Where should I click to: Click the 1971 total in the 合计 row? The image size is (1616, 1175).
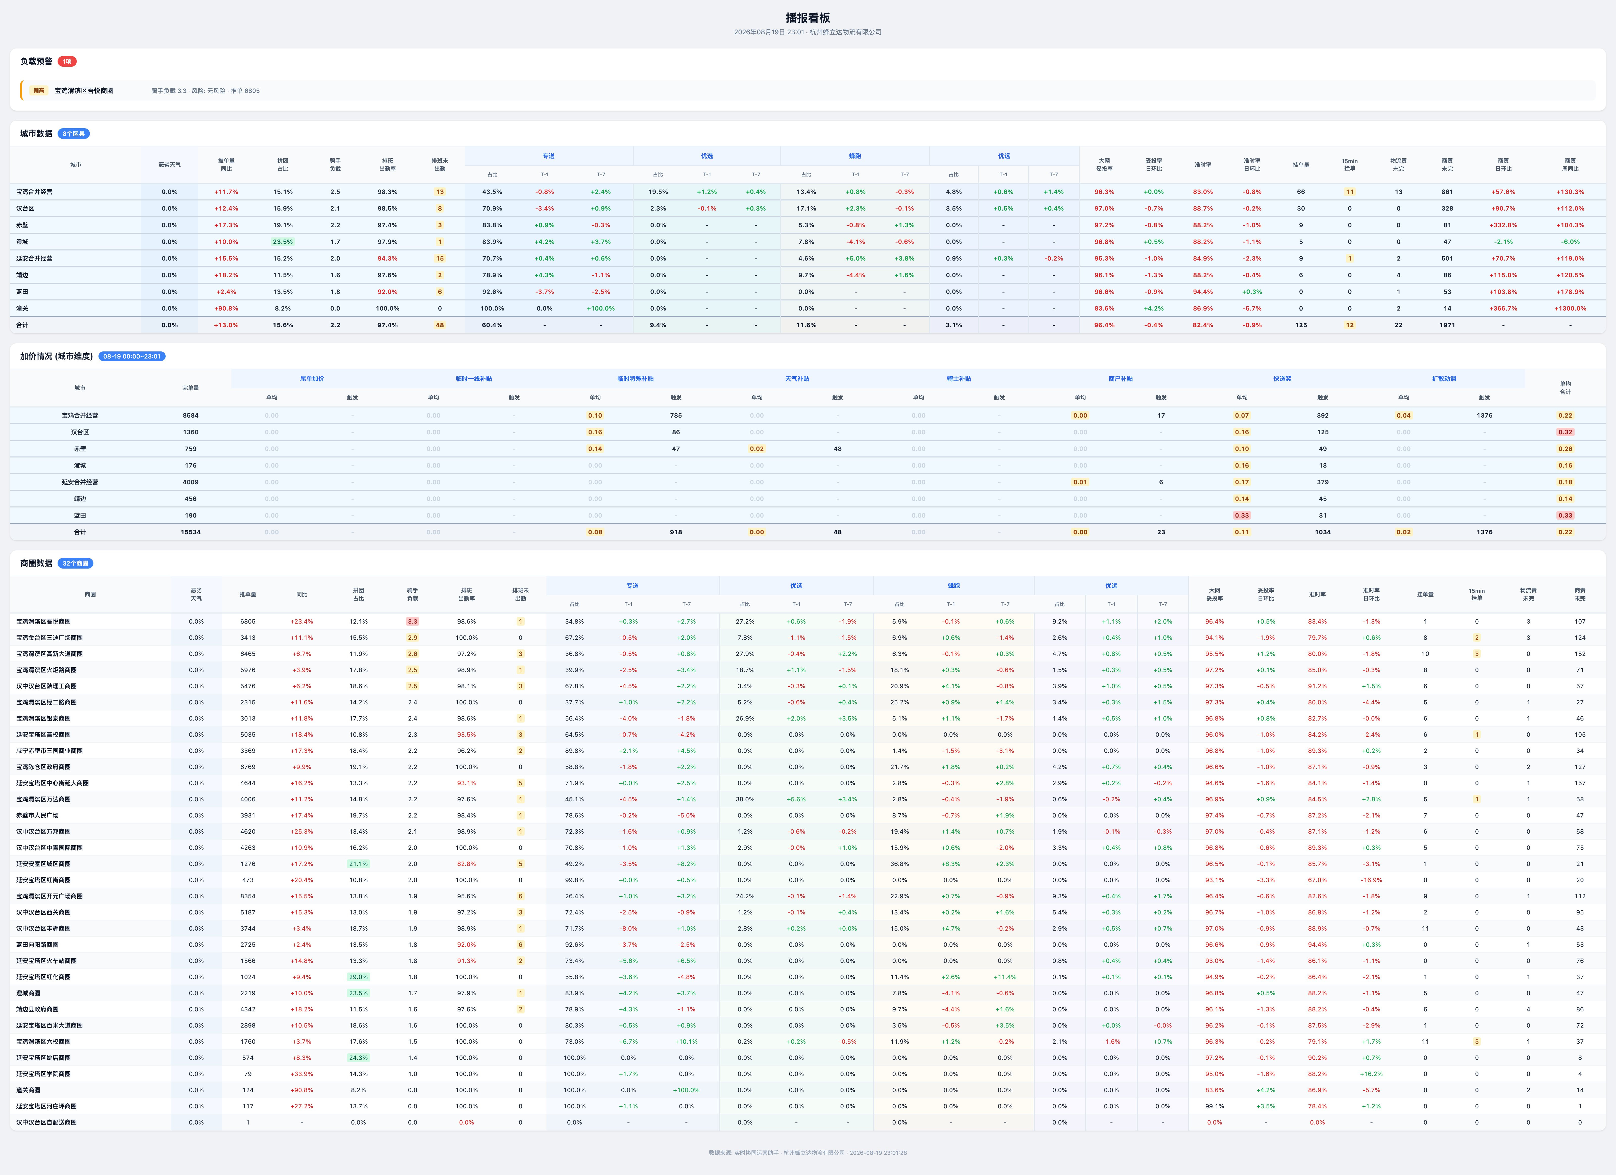[1447, 325]
